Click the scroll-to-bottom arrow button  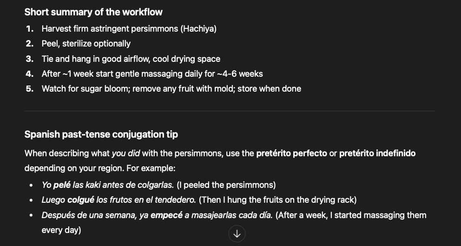click(x=237, y=234)
